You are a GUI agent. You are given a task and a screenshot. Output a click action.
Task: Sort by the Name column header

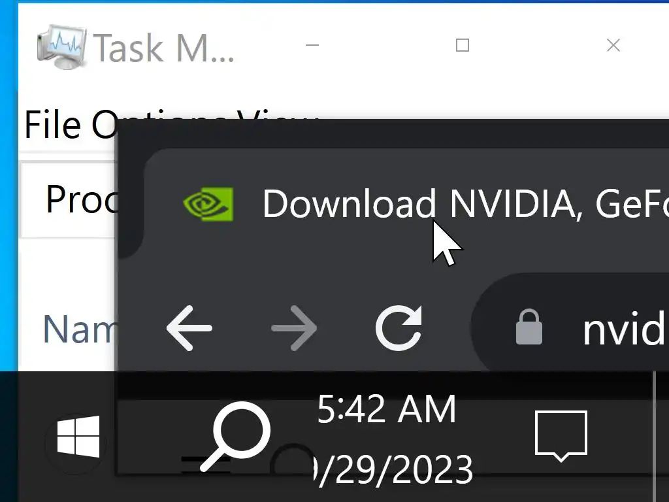point(79,329)
